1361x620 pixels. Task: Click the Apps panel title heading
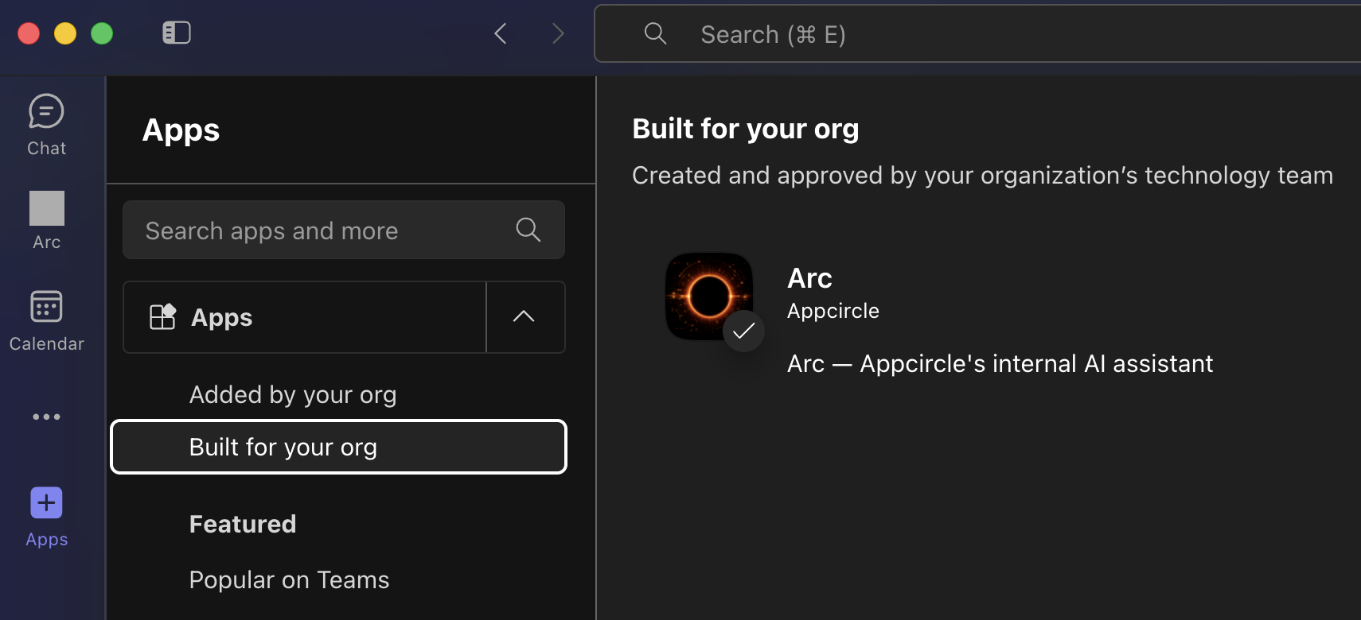(x=181, y=130)
